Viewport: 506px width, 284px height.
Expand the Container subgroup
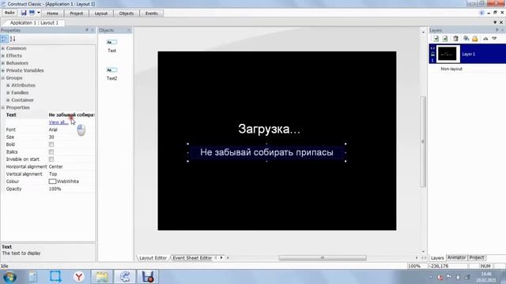point(8,100)
